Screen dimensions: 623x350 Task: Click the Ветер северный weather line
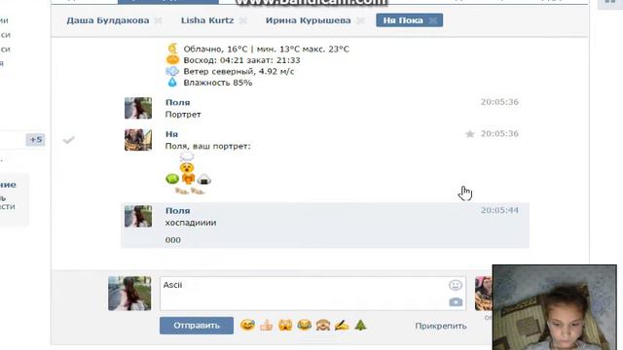pos(238,71)
